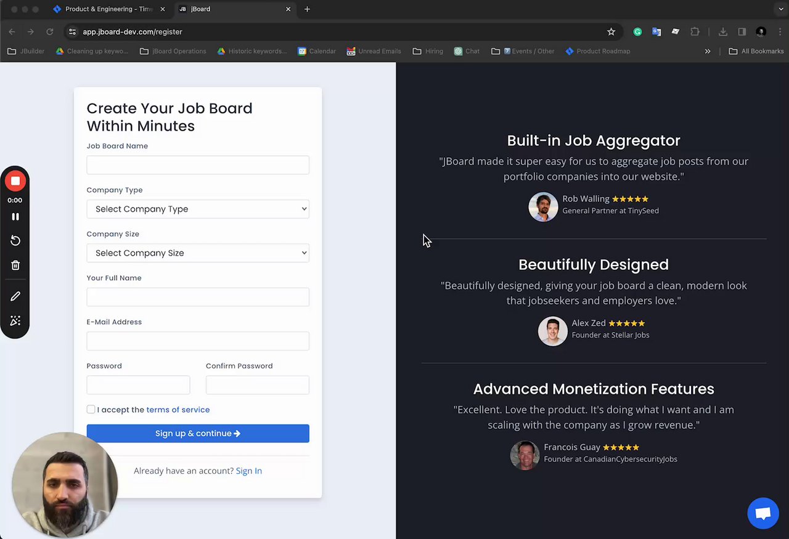789x539 pixels.
Task: Open the Chrome profile avatar
Action: 761,31
